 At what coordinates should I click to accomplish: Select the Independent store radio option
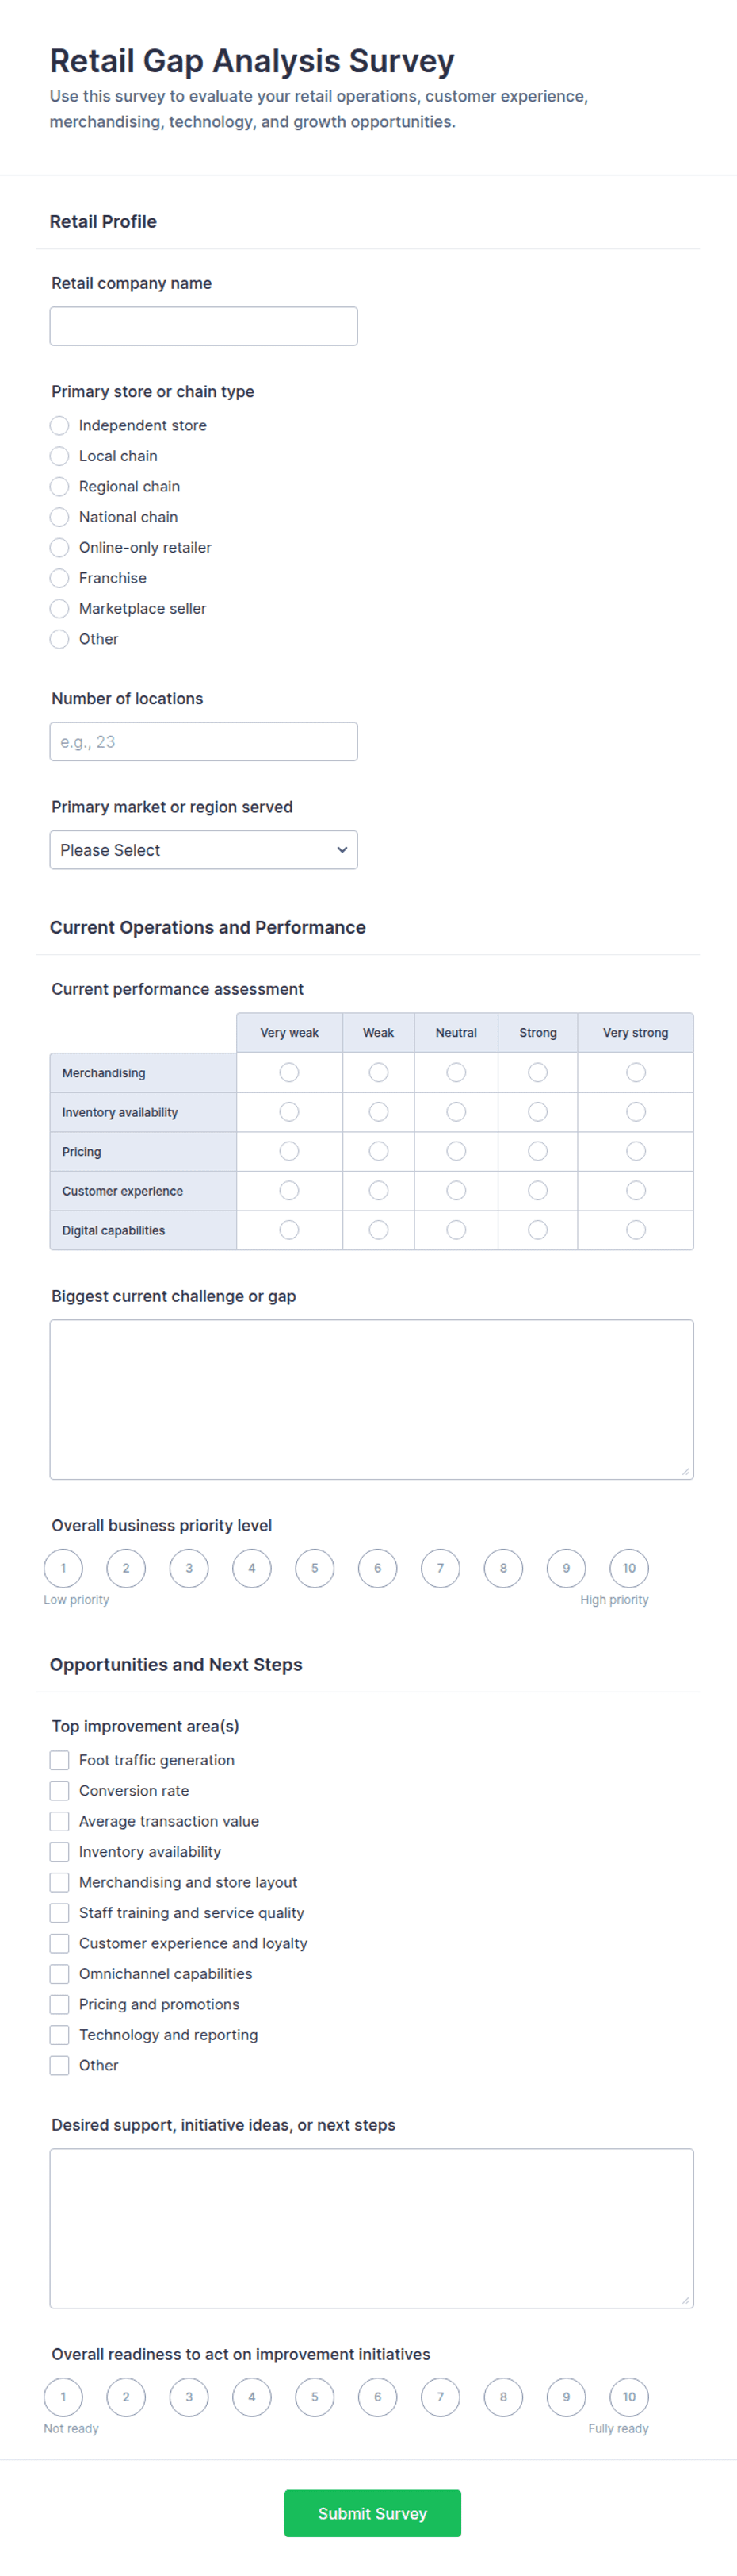pyautogui.click(x=60, y=426)
